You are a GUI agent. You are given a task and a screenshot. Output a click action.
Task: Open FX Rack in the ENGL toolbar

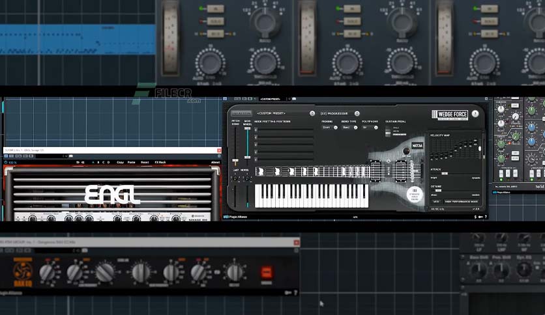coord(160,162)
